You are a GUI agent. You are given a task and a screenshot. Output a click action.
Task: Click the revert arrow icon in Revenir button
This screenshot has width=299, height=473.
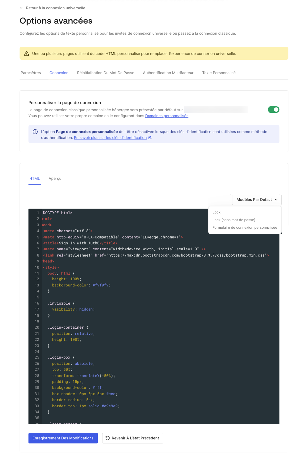[x=108, y=438]
